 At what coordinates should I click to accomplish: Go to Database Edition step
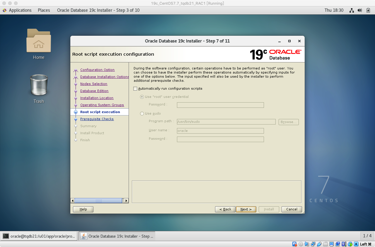[94, 91]
